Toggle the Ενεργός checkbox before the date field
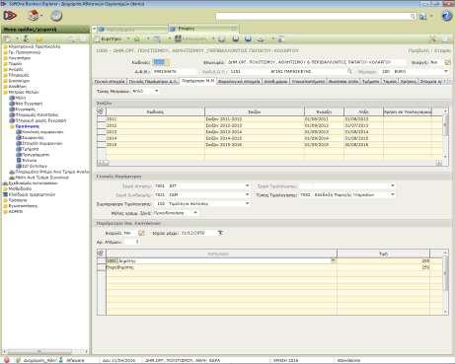The image size is (455, 364). (x=141, y=233)
